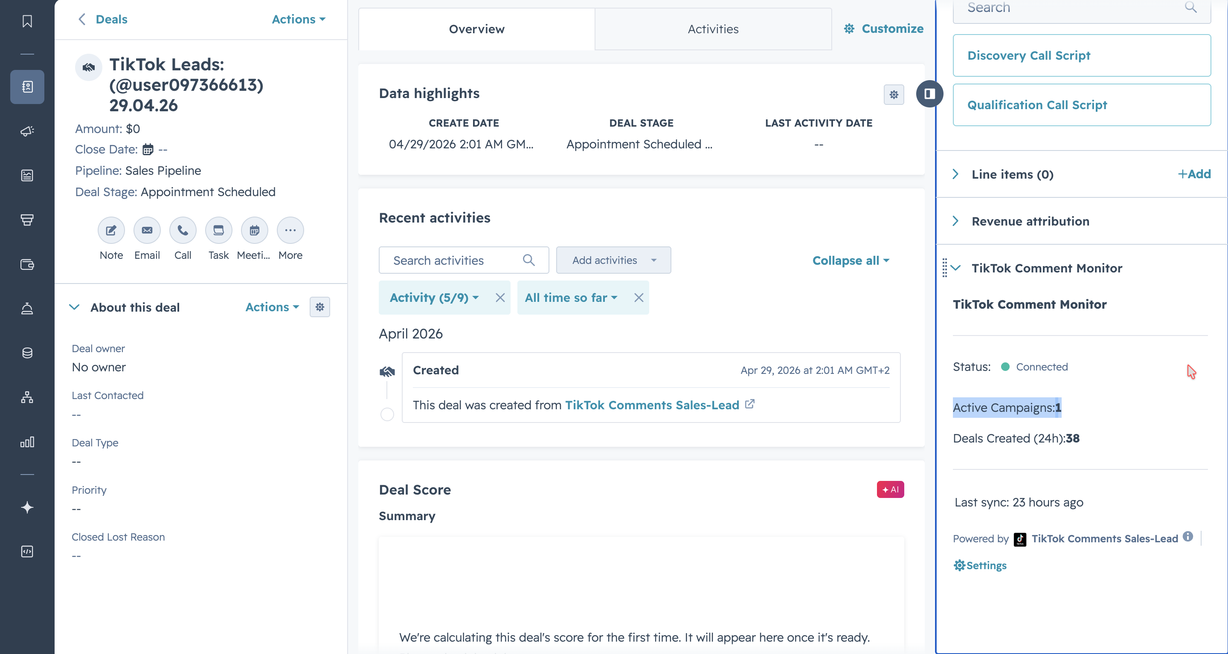The image size is (1228, 654).
Task: Open the top Actions dropdown menu
Action: point(299,19)
